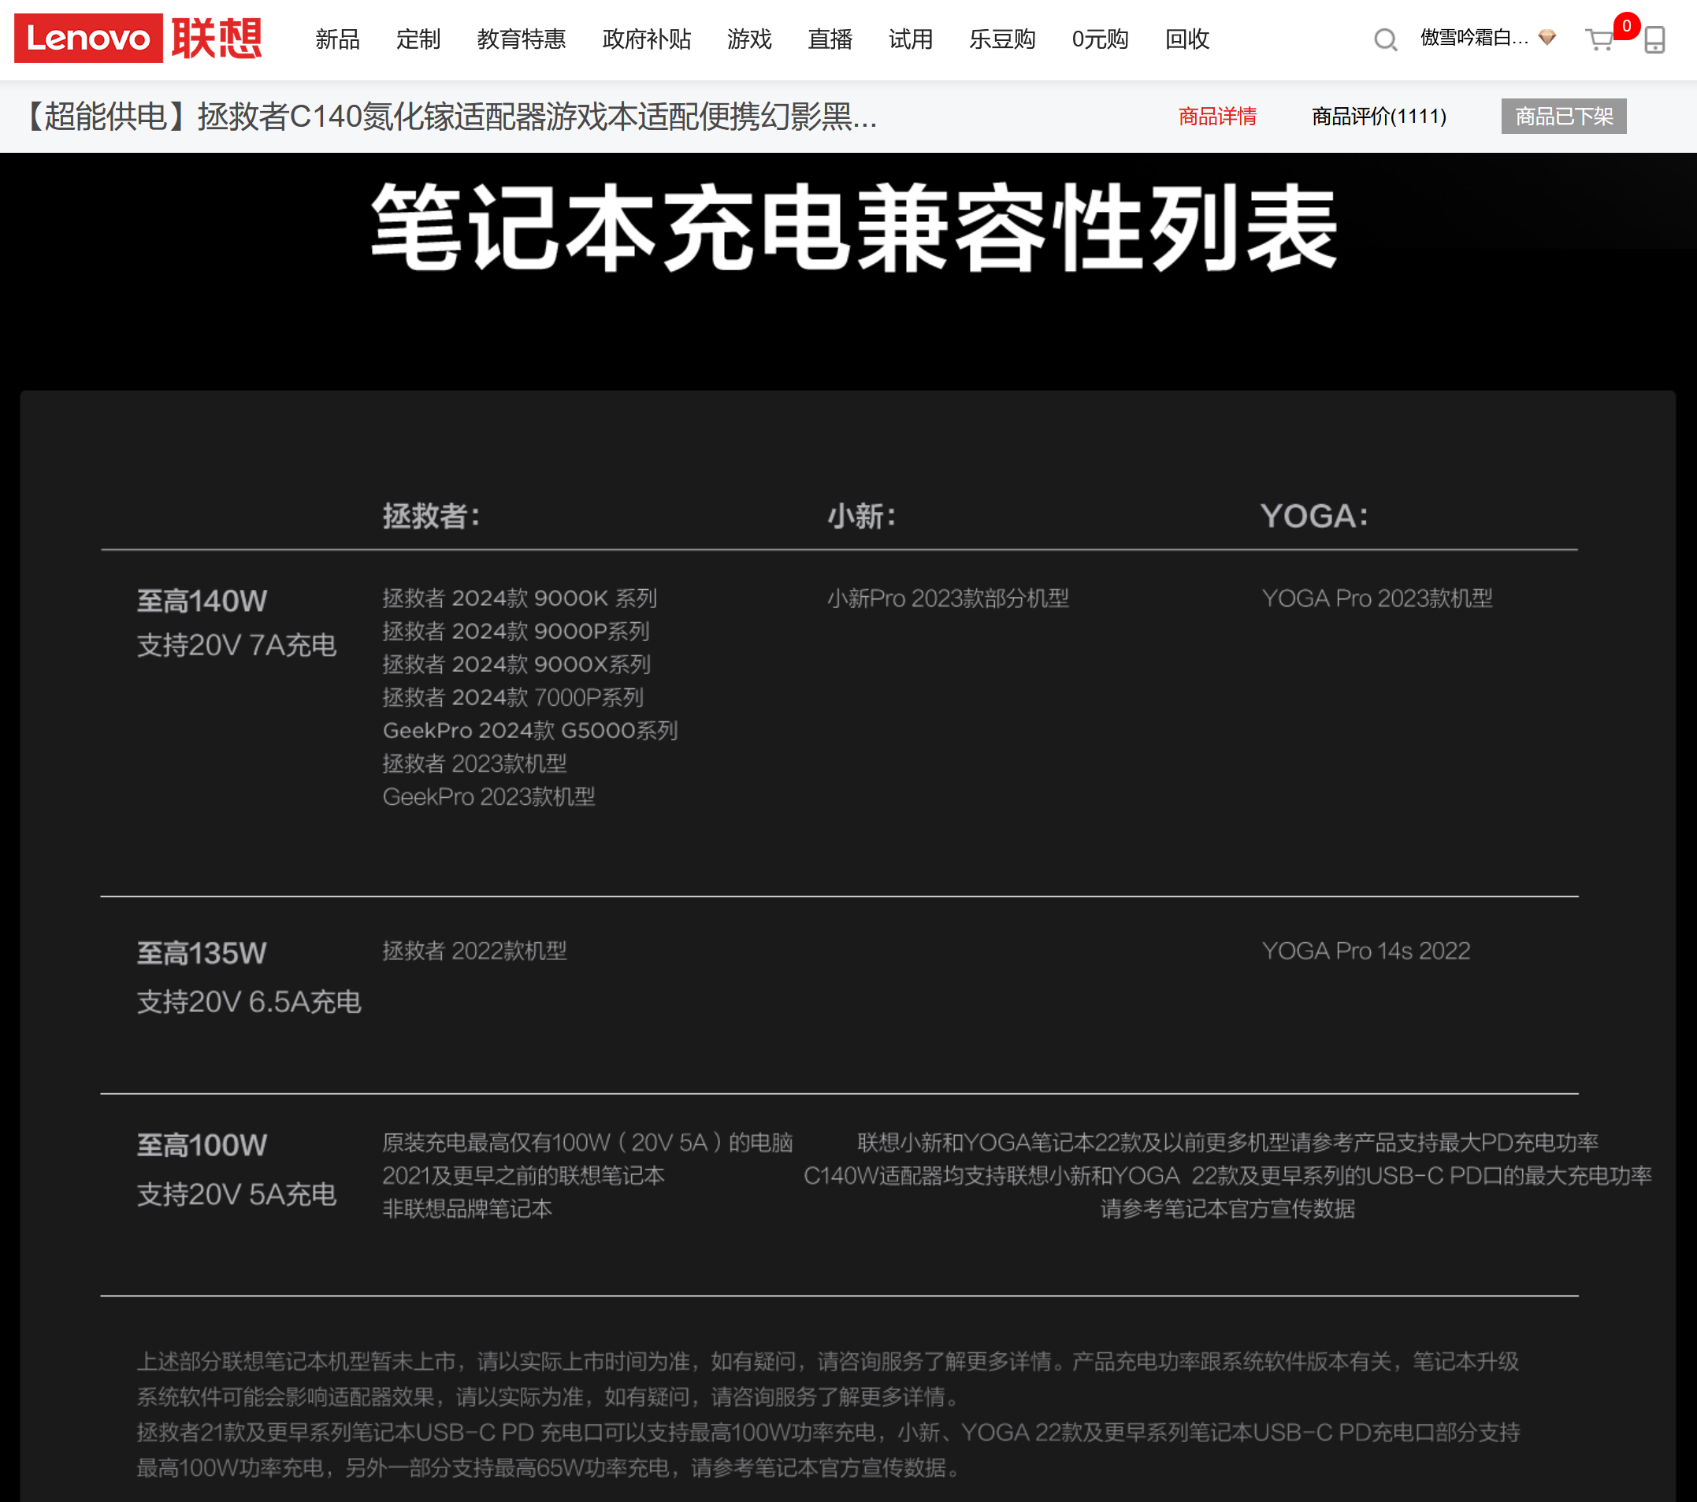Click 拯救者 2024款 9000K 系列 entry
Viewport: 1697px width, 1502px height.
520,599
